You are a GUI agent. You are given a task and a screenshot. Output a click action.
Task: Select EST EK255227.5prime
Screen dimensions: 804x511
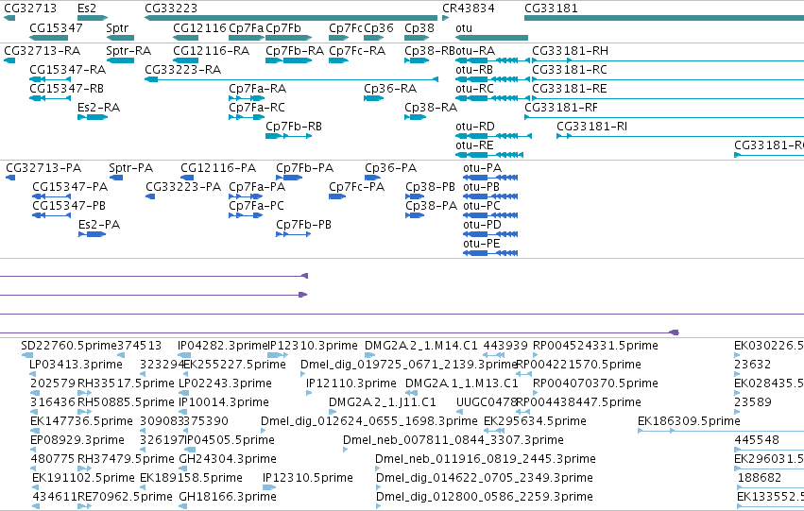click(186, 374)
